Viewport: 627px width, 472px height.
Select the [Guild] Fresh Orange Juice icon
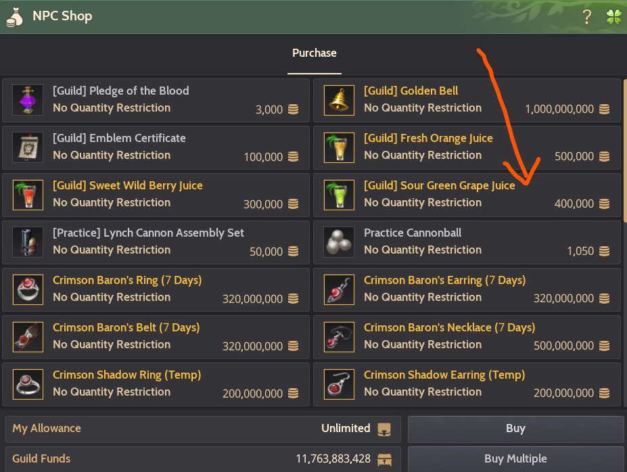pyautogui.click(x=338, y=147)
